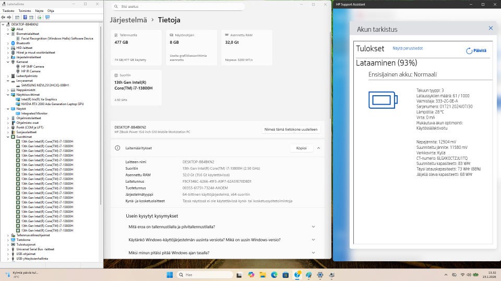Select Facial Recognition (Windows Hello) Software Device
The image size is (501, 281).
coord(57,39)
